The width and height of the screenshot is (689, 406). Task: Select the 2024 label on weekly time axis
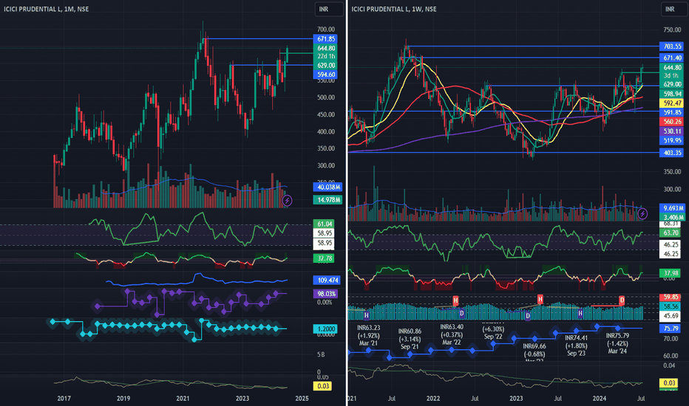[600, 399]
